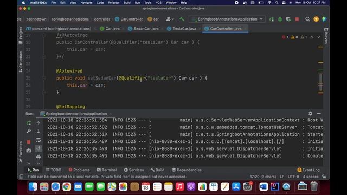Click the UTF-8 encoding status entry

pyautogui.click(x=293, y=177)
